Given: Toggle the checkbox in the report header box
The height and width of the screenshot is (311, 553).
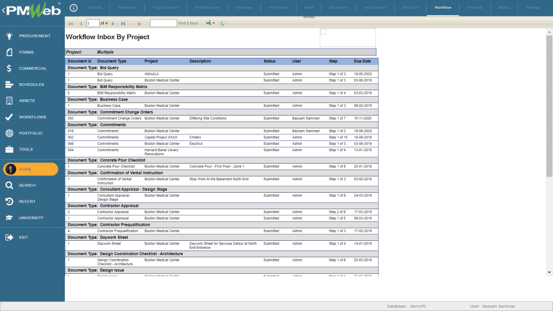Looking at the screenshot, I should [x=323, y=32].
